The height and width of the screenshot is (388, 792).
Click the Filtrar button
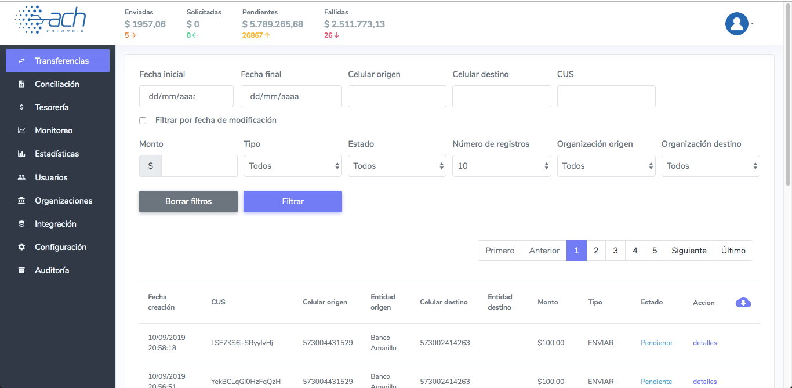click(293, 201)
